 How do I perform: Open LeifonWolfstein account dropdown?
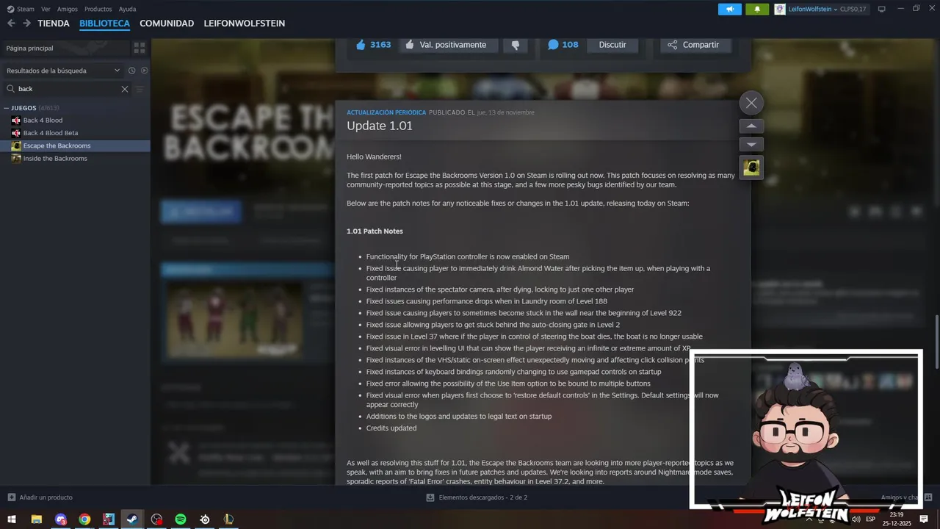812,9
